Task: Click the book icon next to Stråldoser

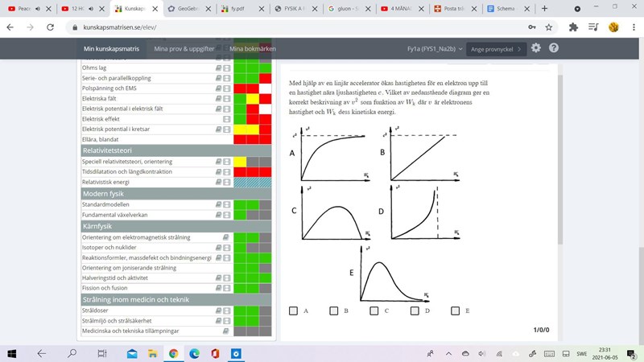Action: (218, 311)
